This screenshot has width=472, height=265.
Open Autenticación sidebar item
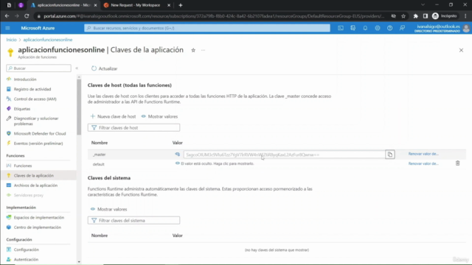click(x=26, y=259)
